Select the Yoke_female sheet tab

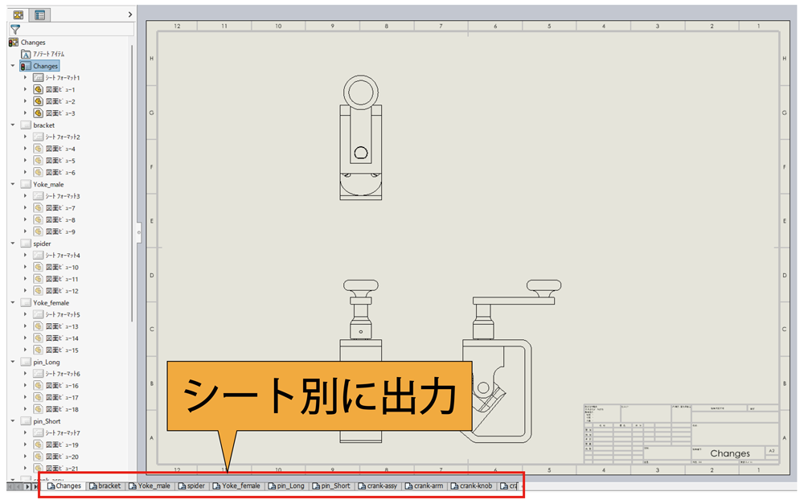coord(237,486)
